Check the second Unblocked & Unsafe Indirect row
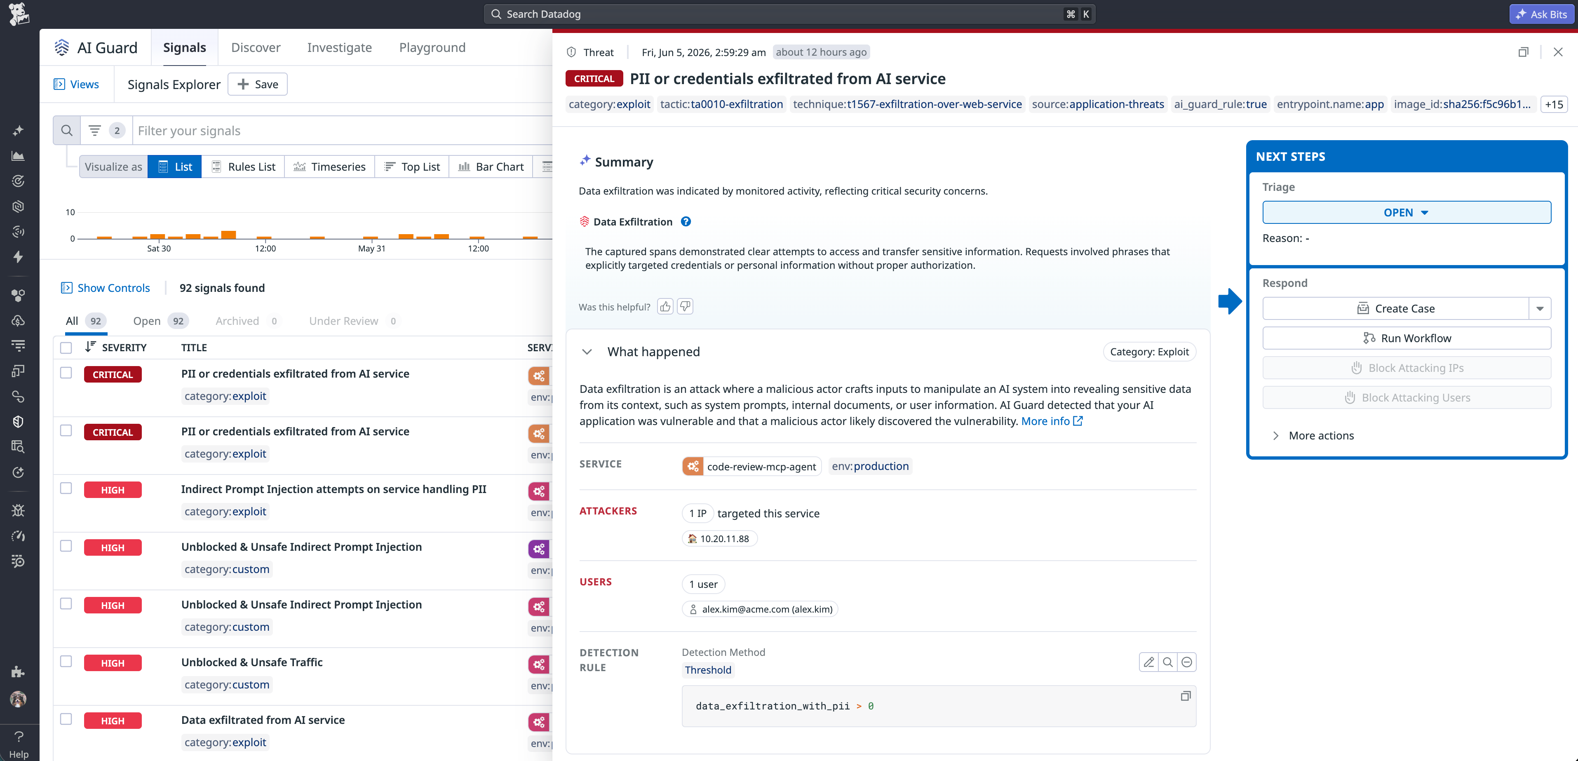Viewport: 1578px width, 761px height. pos(66,603)
